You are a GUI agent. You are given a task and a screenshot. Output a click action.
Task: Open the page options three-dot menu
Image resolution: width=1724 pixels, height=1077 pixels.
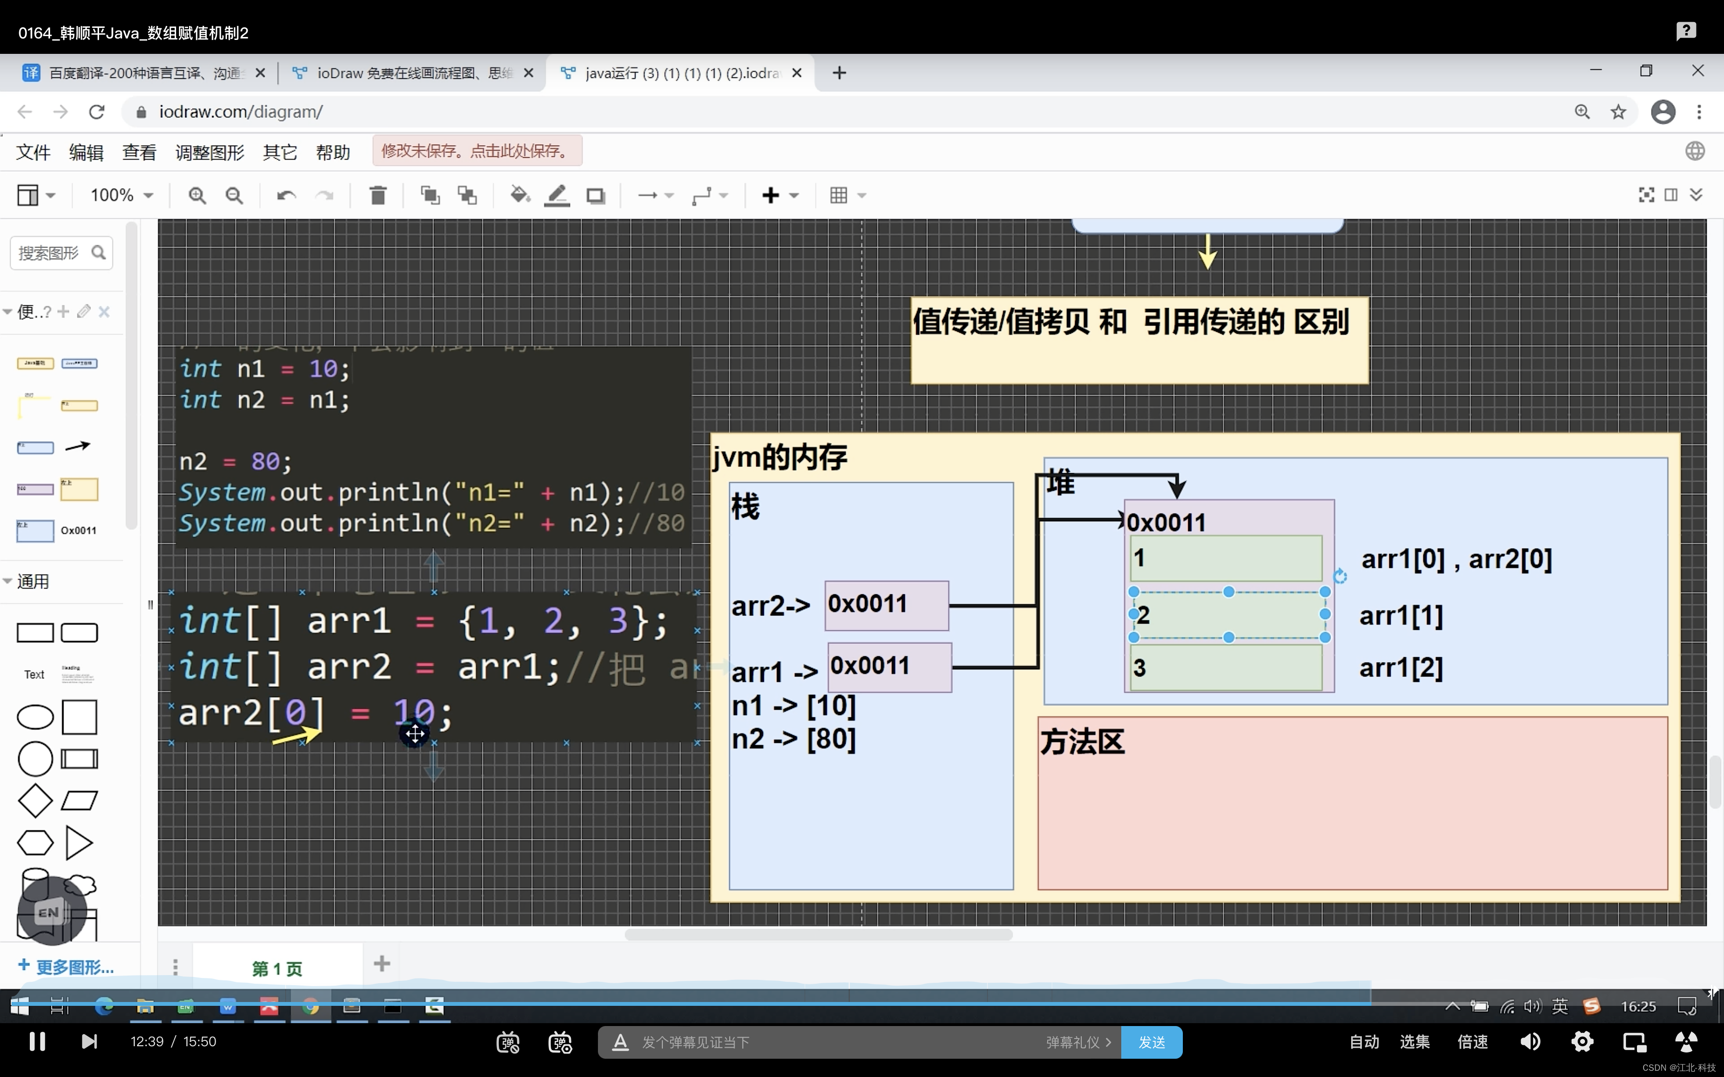pos(175,966)
